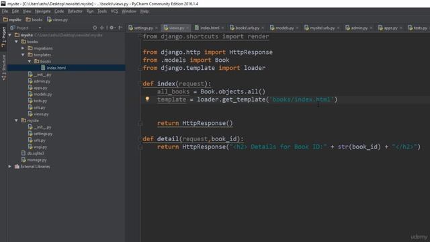Place cursor in the empty HttpResponse() parentheses
The width and height of the screenshot is (430, 242).
point(230,123)
